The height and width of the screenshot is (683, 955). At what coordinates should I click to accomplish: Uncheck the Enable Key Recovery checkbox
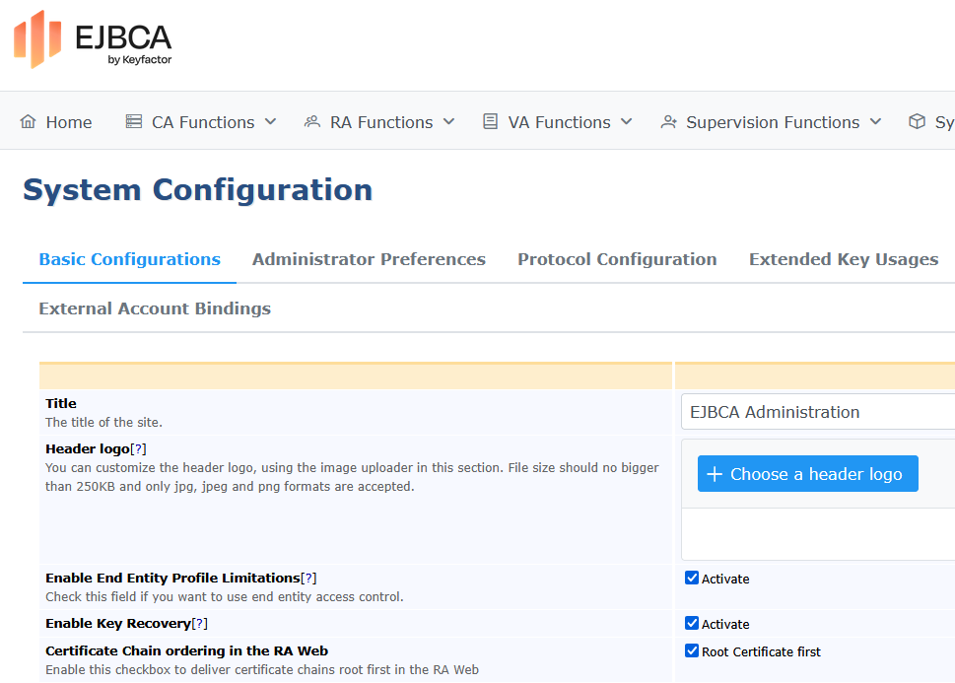click(x=692, y=624)
